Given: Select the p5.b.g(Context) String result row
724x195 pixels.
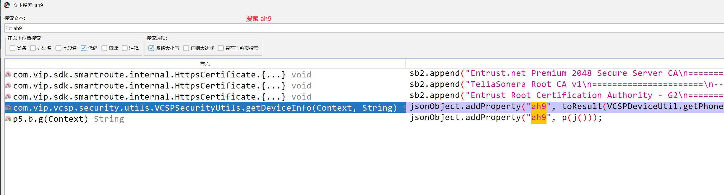Looking at the screenshot, I should [x=205, y=119].
